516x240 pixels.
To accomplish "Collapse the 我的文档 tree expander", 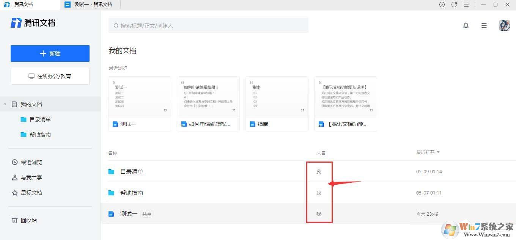I will 5,104.
